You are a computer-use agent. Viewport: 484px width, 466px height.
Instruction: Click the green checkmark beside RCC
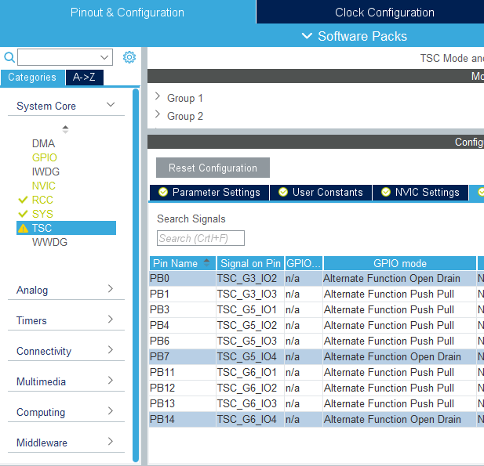[23, 200]
